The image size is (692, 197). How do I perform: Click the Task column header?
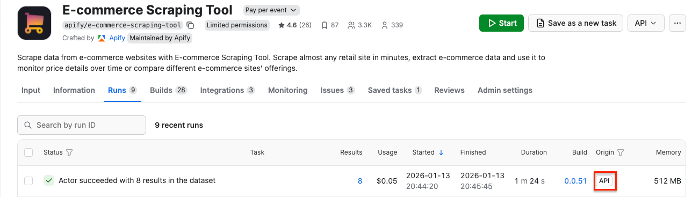pos(257,152)
